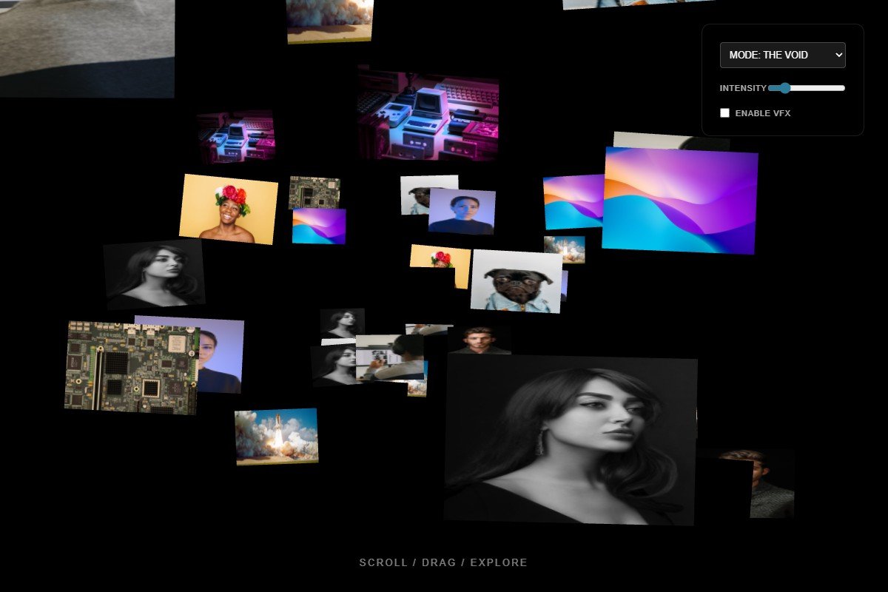Click the pug wearing a denim jacket photo

click(x=517, y=283)
